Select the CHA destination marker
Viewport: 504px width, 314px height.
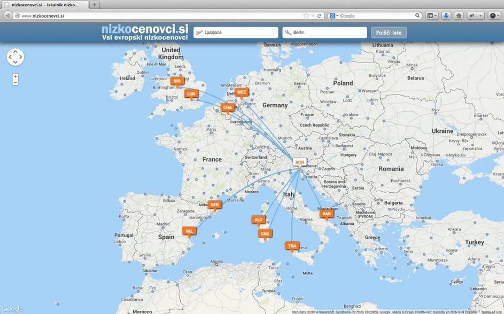click(228, 107)
